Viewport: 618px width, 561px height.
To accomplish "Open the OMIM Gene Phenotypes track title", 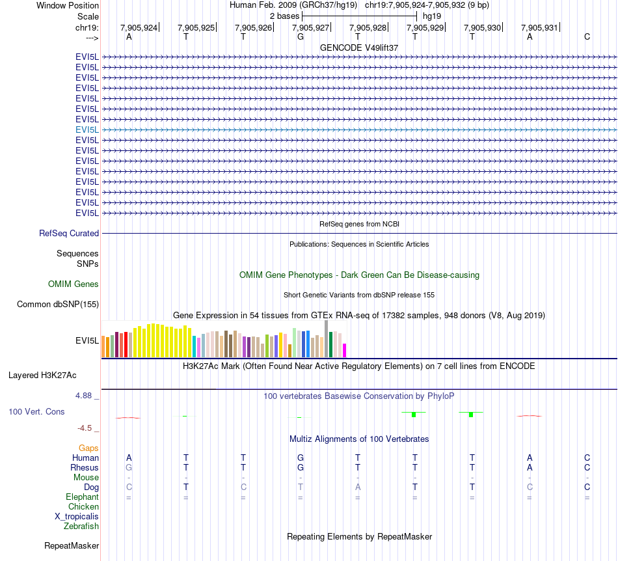I will click(x=359, y=275).
